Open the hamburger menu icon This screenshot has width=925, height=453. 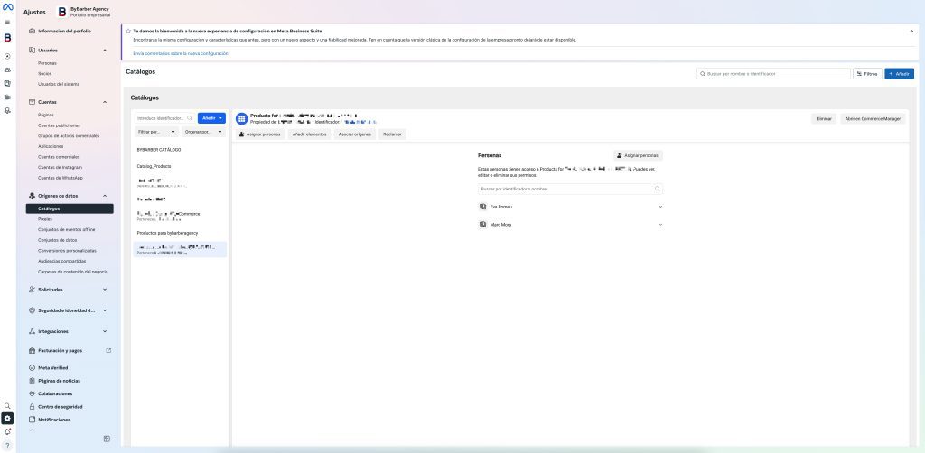7,23
